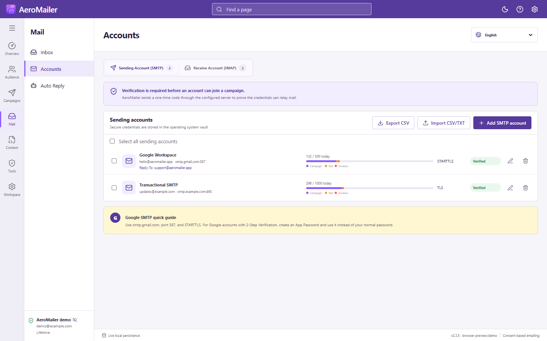This screenshot has width=547, height=341.
Task: Check the Transactional SMTP row checkbox
Action: tap(114, 188)
